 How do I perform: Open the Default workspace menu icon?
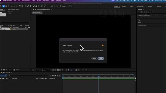coord(119,6)
